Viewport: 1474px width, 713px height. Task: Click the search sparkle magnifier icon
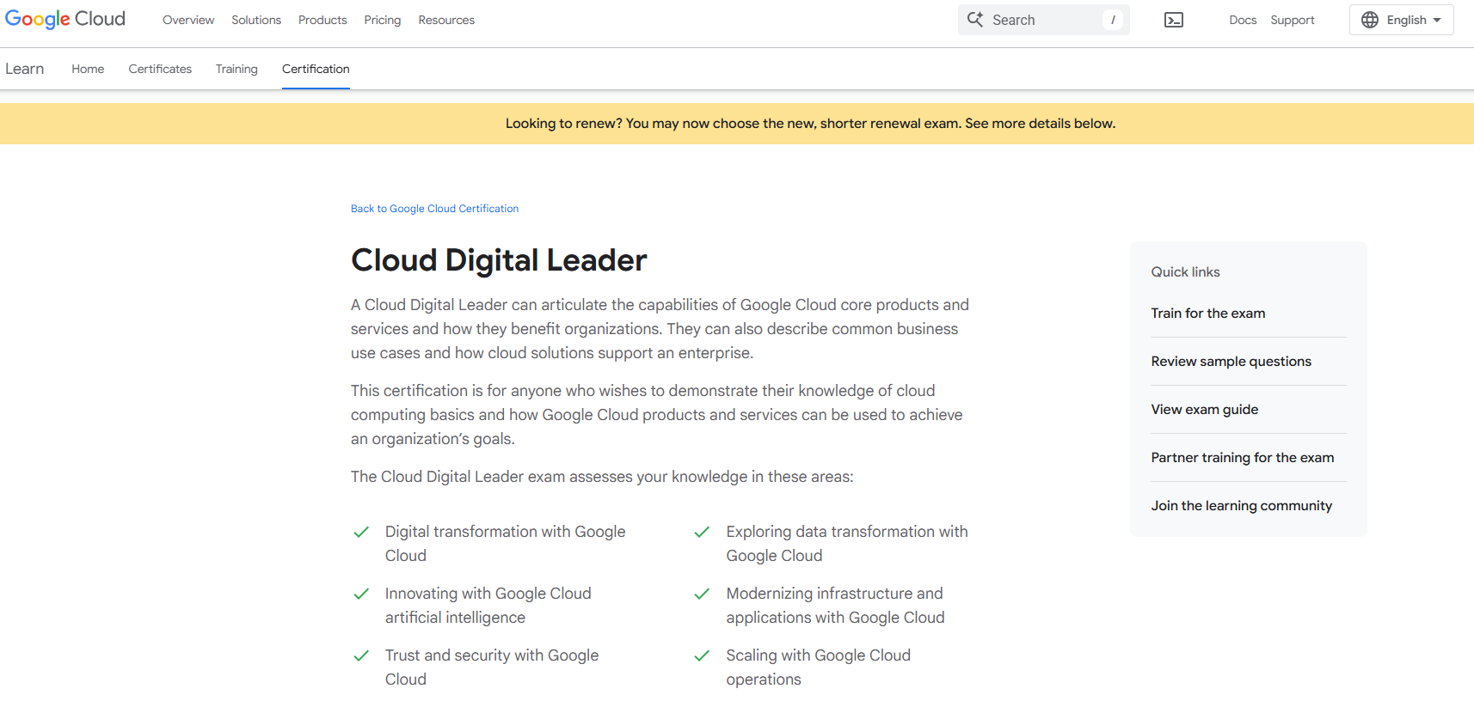point(975,19)
